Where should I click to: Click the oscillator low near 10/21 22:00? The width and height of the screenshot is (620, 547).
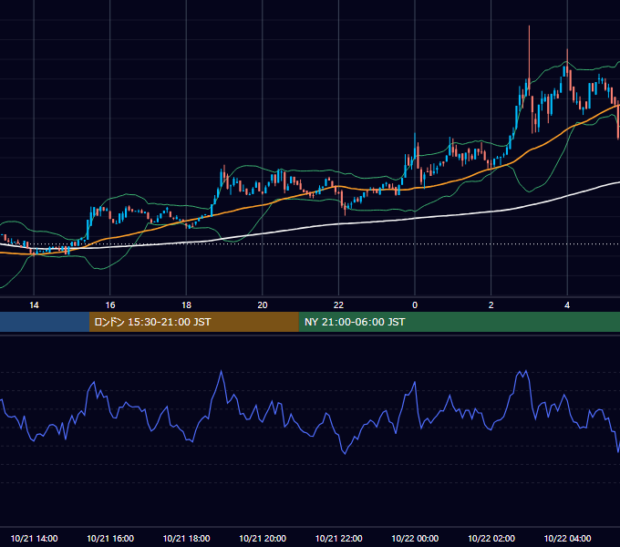click(x=345, y=453)
